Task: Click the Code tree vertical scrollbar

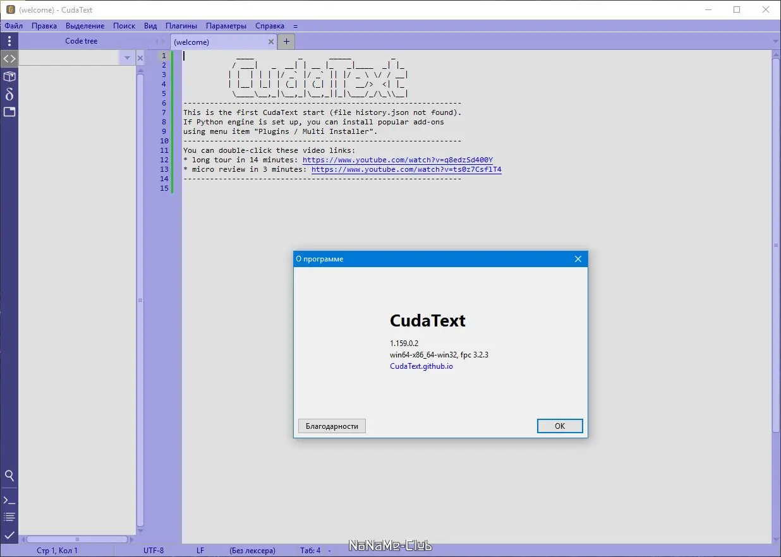Action: (140, 301)
